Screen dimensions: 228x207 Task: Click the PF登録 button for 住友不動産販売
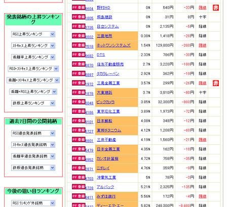point(79,64)
